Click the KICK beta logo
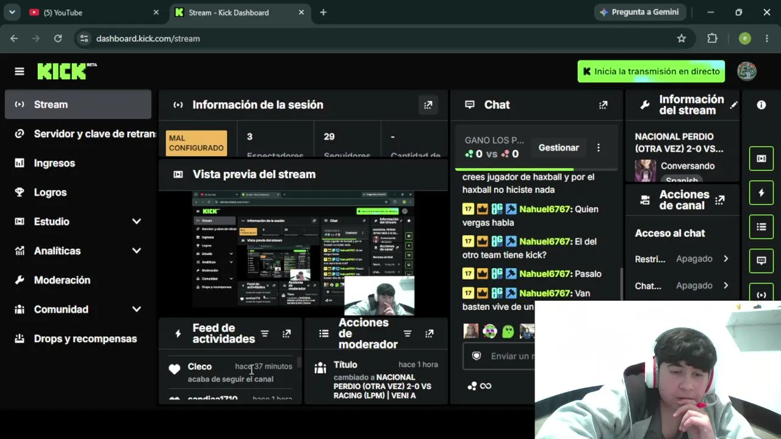This screenshot has width=781, height=439. pyautogui.click(x=67, y=71)
